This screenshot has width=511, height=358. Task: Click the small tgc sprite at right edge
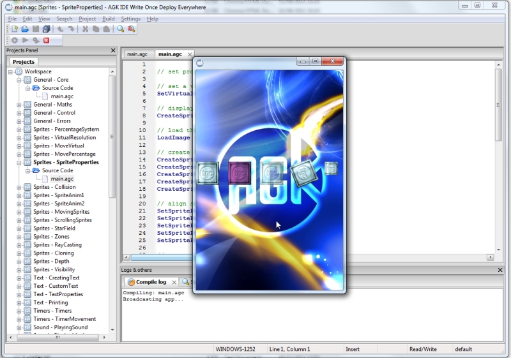(331, 168)
